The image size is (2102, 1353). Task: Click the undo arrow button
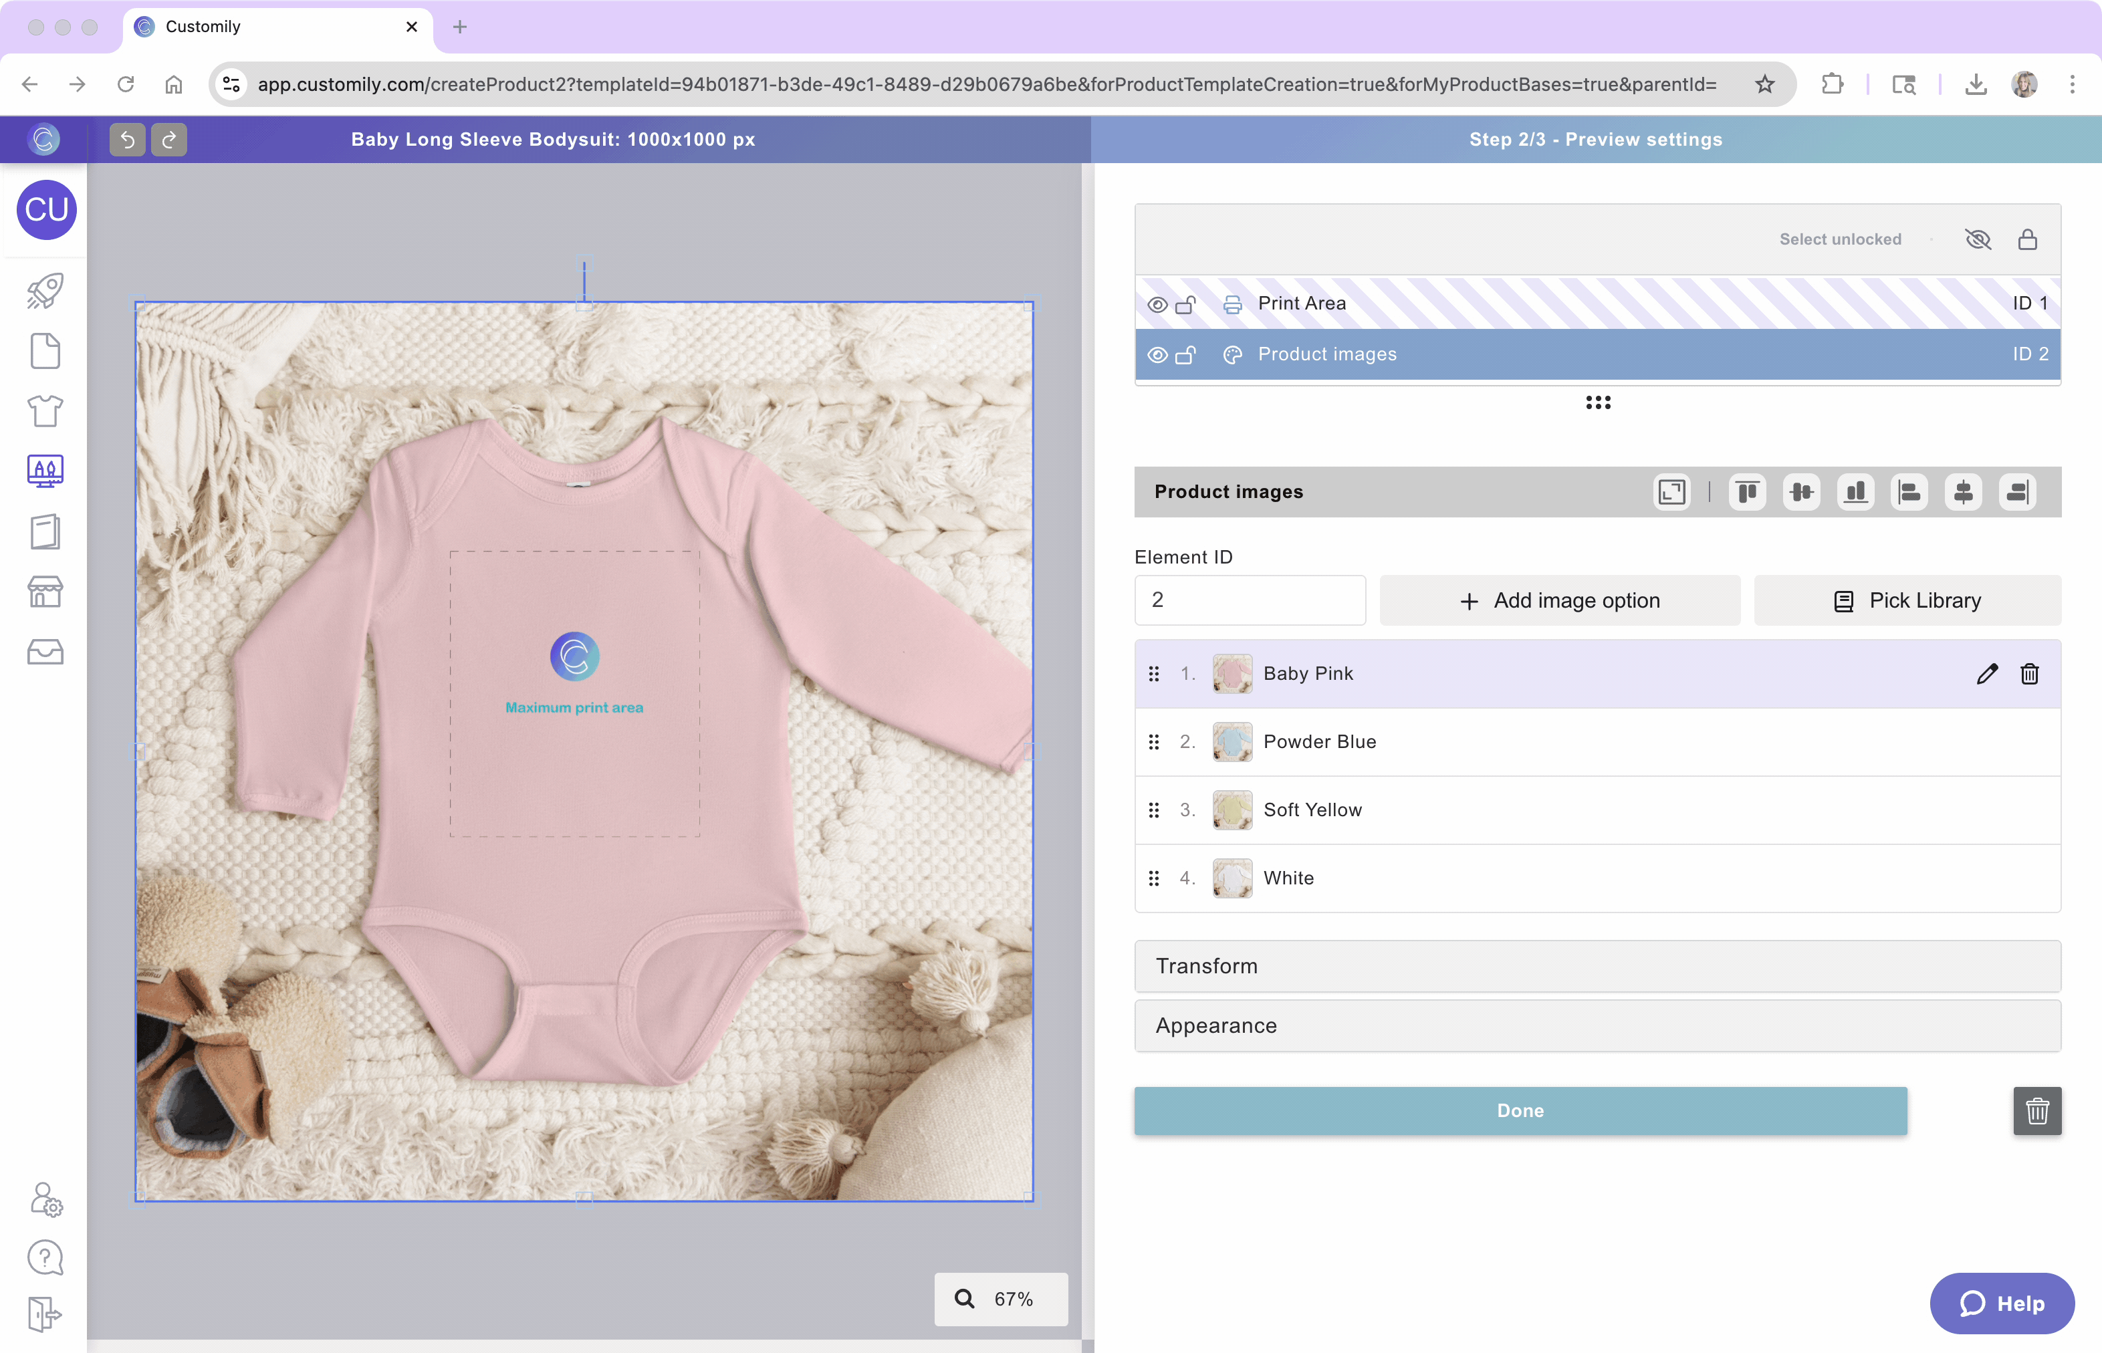(x=126, y=140)
